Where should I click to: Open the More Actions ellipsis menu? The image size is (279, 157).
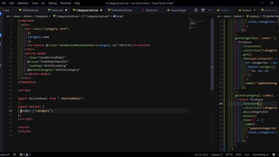(210, 10)
